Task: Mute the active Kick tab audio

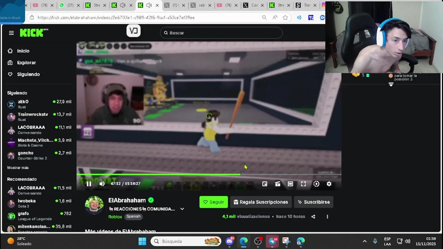Action: pyautogui.click(x=149, y=5)
